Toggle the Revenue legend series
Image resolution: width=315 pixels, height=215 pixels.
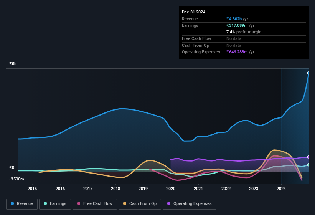22,204
